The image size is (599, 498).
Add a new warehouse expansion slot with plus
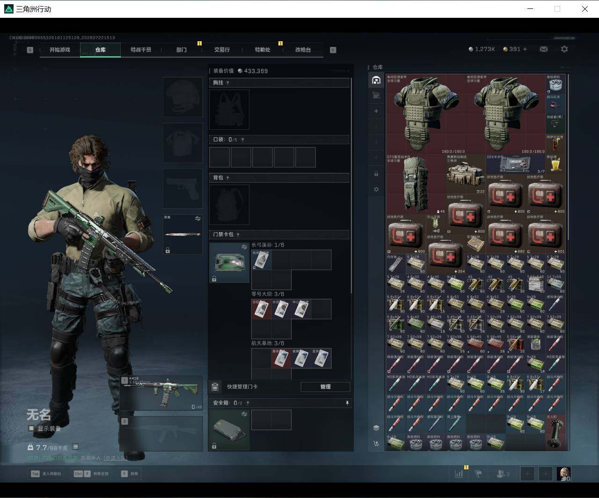(376, 111)
